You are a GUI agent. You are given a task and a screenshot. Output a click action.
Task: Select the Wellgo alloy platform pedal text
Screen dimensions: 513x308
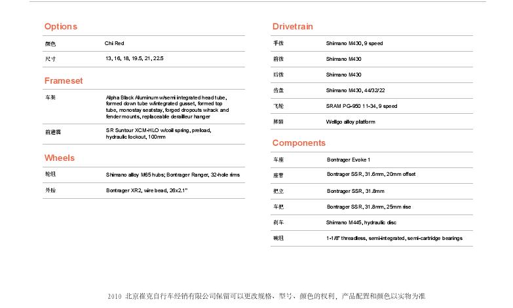coord(351,122)
